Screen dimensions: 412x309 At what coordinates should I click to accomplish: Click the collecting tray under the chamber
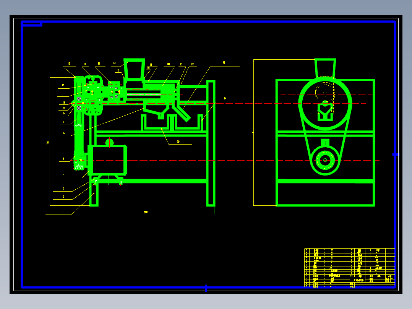(157, 122)
